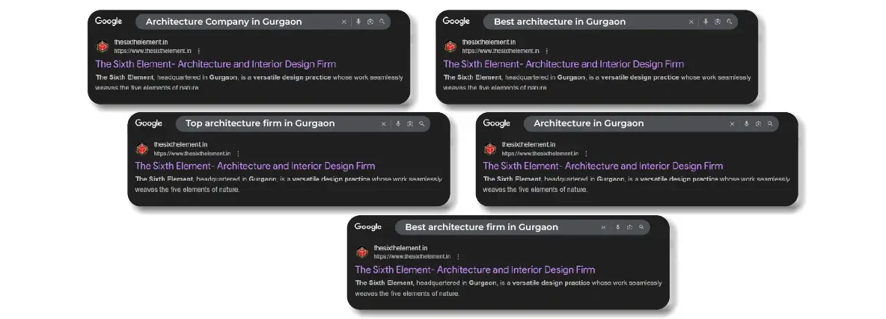Screen dimensions: 886x319
Task: Click site URL in 'Best architecture firm in Gurgaon' result
Action: coord(412,257)
